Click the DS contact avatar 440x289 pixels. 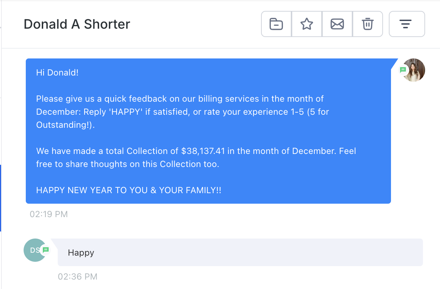tap(34, 250)
